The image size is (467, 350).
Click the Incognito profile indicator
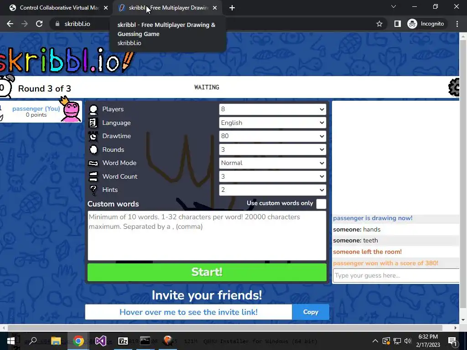click(426, 24)
